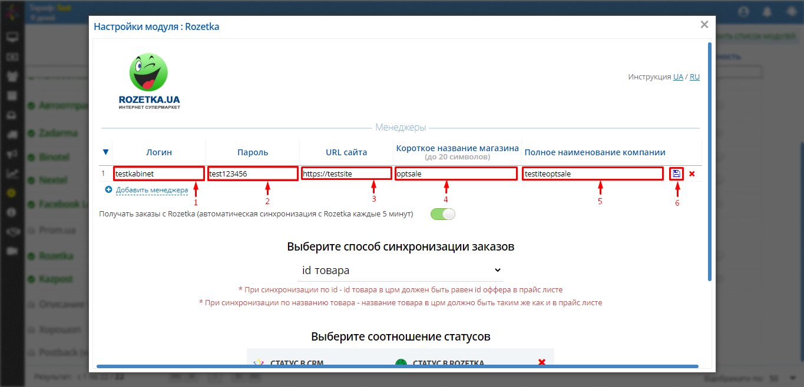
Task: Click the Менеджеры section heading
Action: click(401, 127)
